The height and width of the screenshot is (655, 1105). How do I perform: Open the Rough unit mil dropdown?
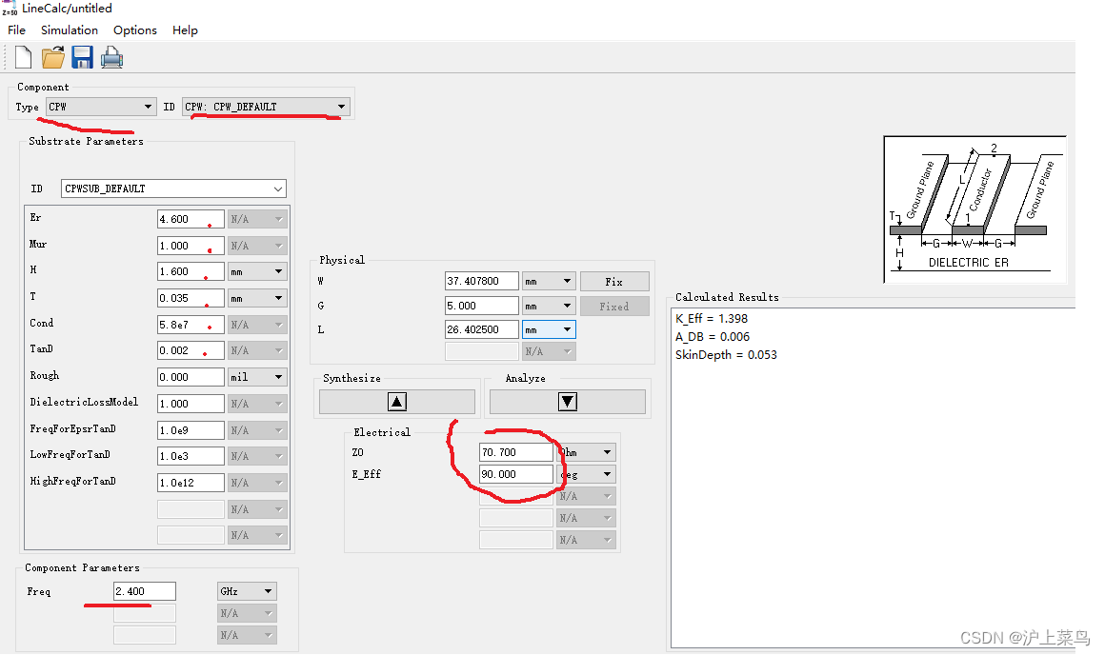[x=257, y=377]
